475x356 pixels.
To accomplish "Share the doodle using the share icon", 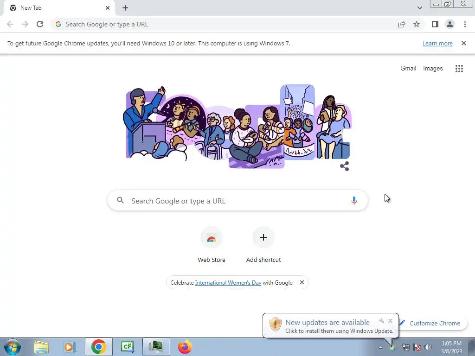I will pyautogui.click(x=345, y=166).
